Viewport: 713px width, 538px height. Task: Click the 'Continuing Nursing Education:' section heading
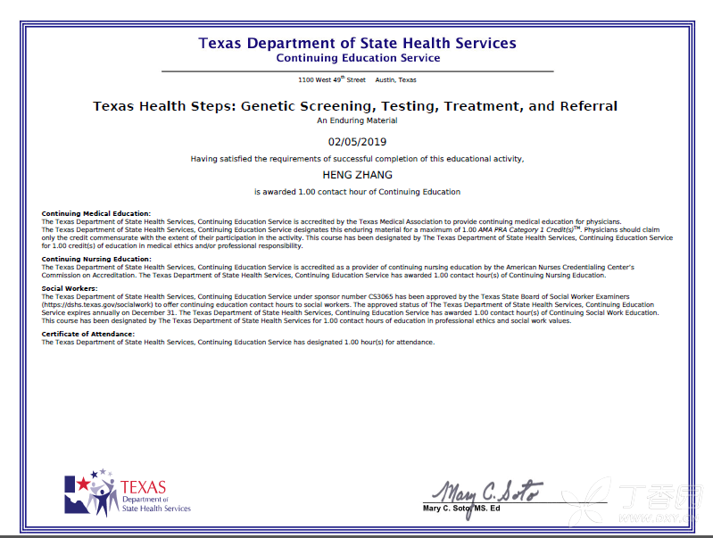coord(96,259)
